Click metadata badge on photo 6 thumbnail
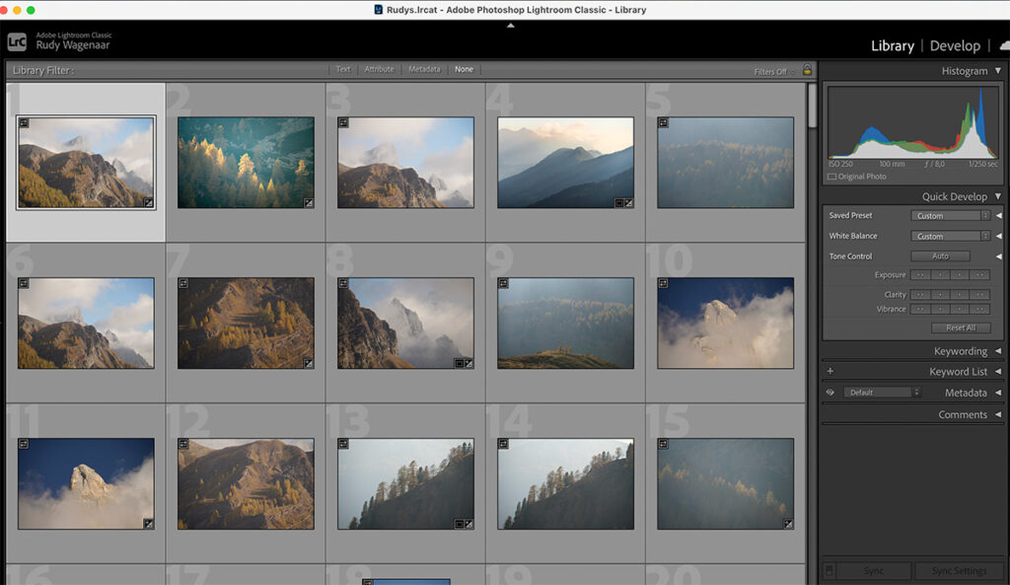 pyautogui.click(x=24, y=283)
